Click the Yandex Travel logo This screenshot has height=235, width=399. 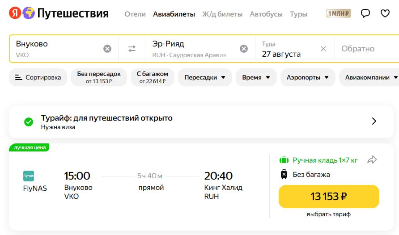[59, 13]
